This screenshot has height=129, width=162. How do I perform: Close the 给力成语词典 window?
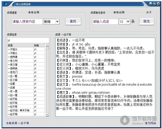pyautogui.click(x=158, y=4)
